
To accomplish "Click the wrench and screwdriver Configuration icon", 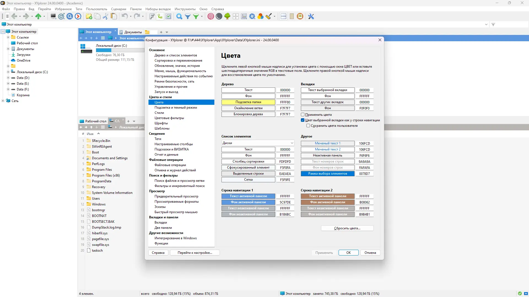I will click(311, 16).
